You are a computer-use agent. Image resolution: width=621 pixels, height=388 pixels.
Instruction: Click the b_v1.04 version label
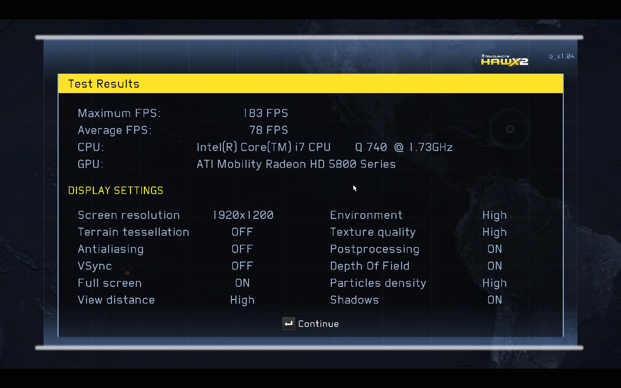pyautogui.click(x=561, y=56)
